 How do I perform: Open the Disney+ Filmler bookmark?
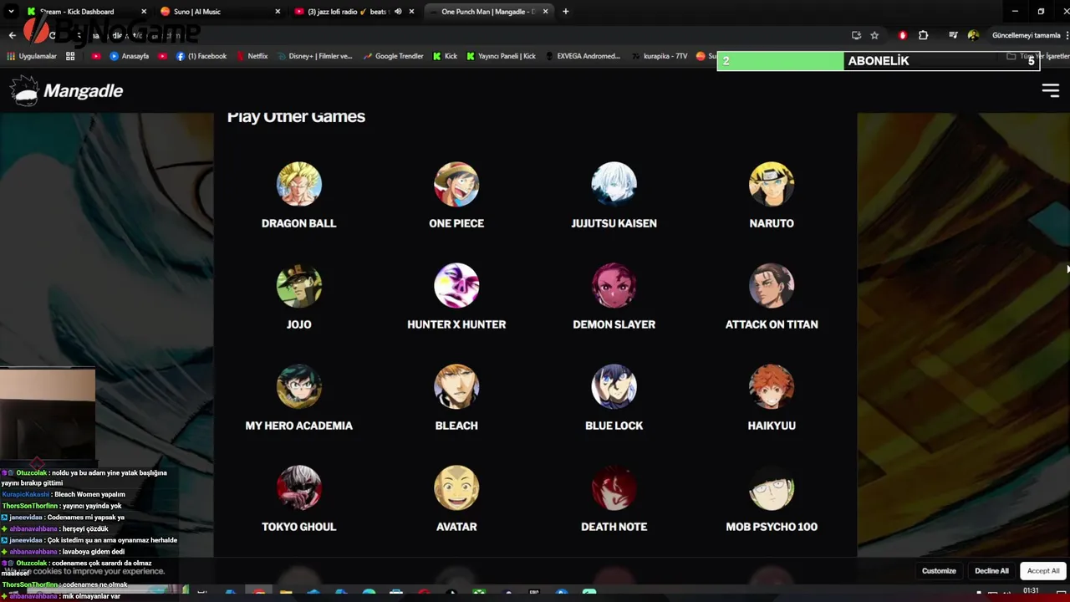(x=313, y=56)
